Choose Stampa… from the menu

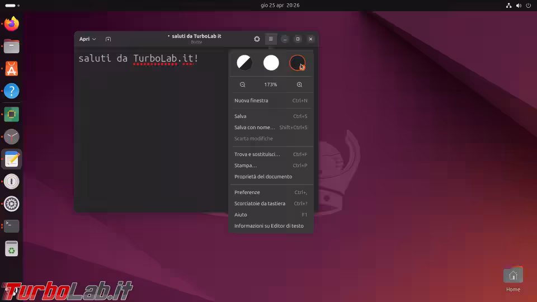[x=271, y=166]
